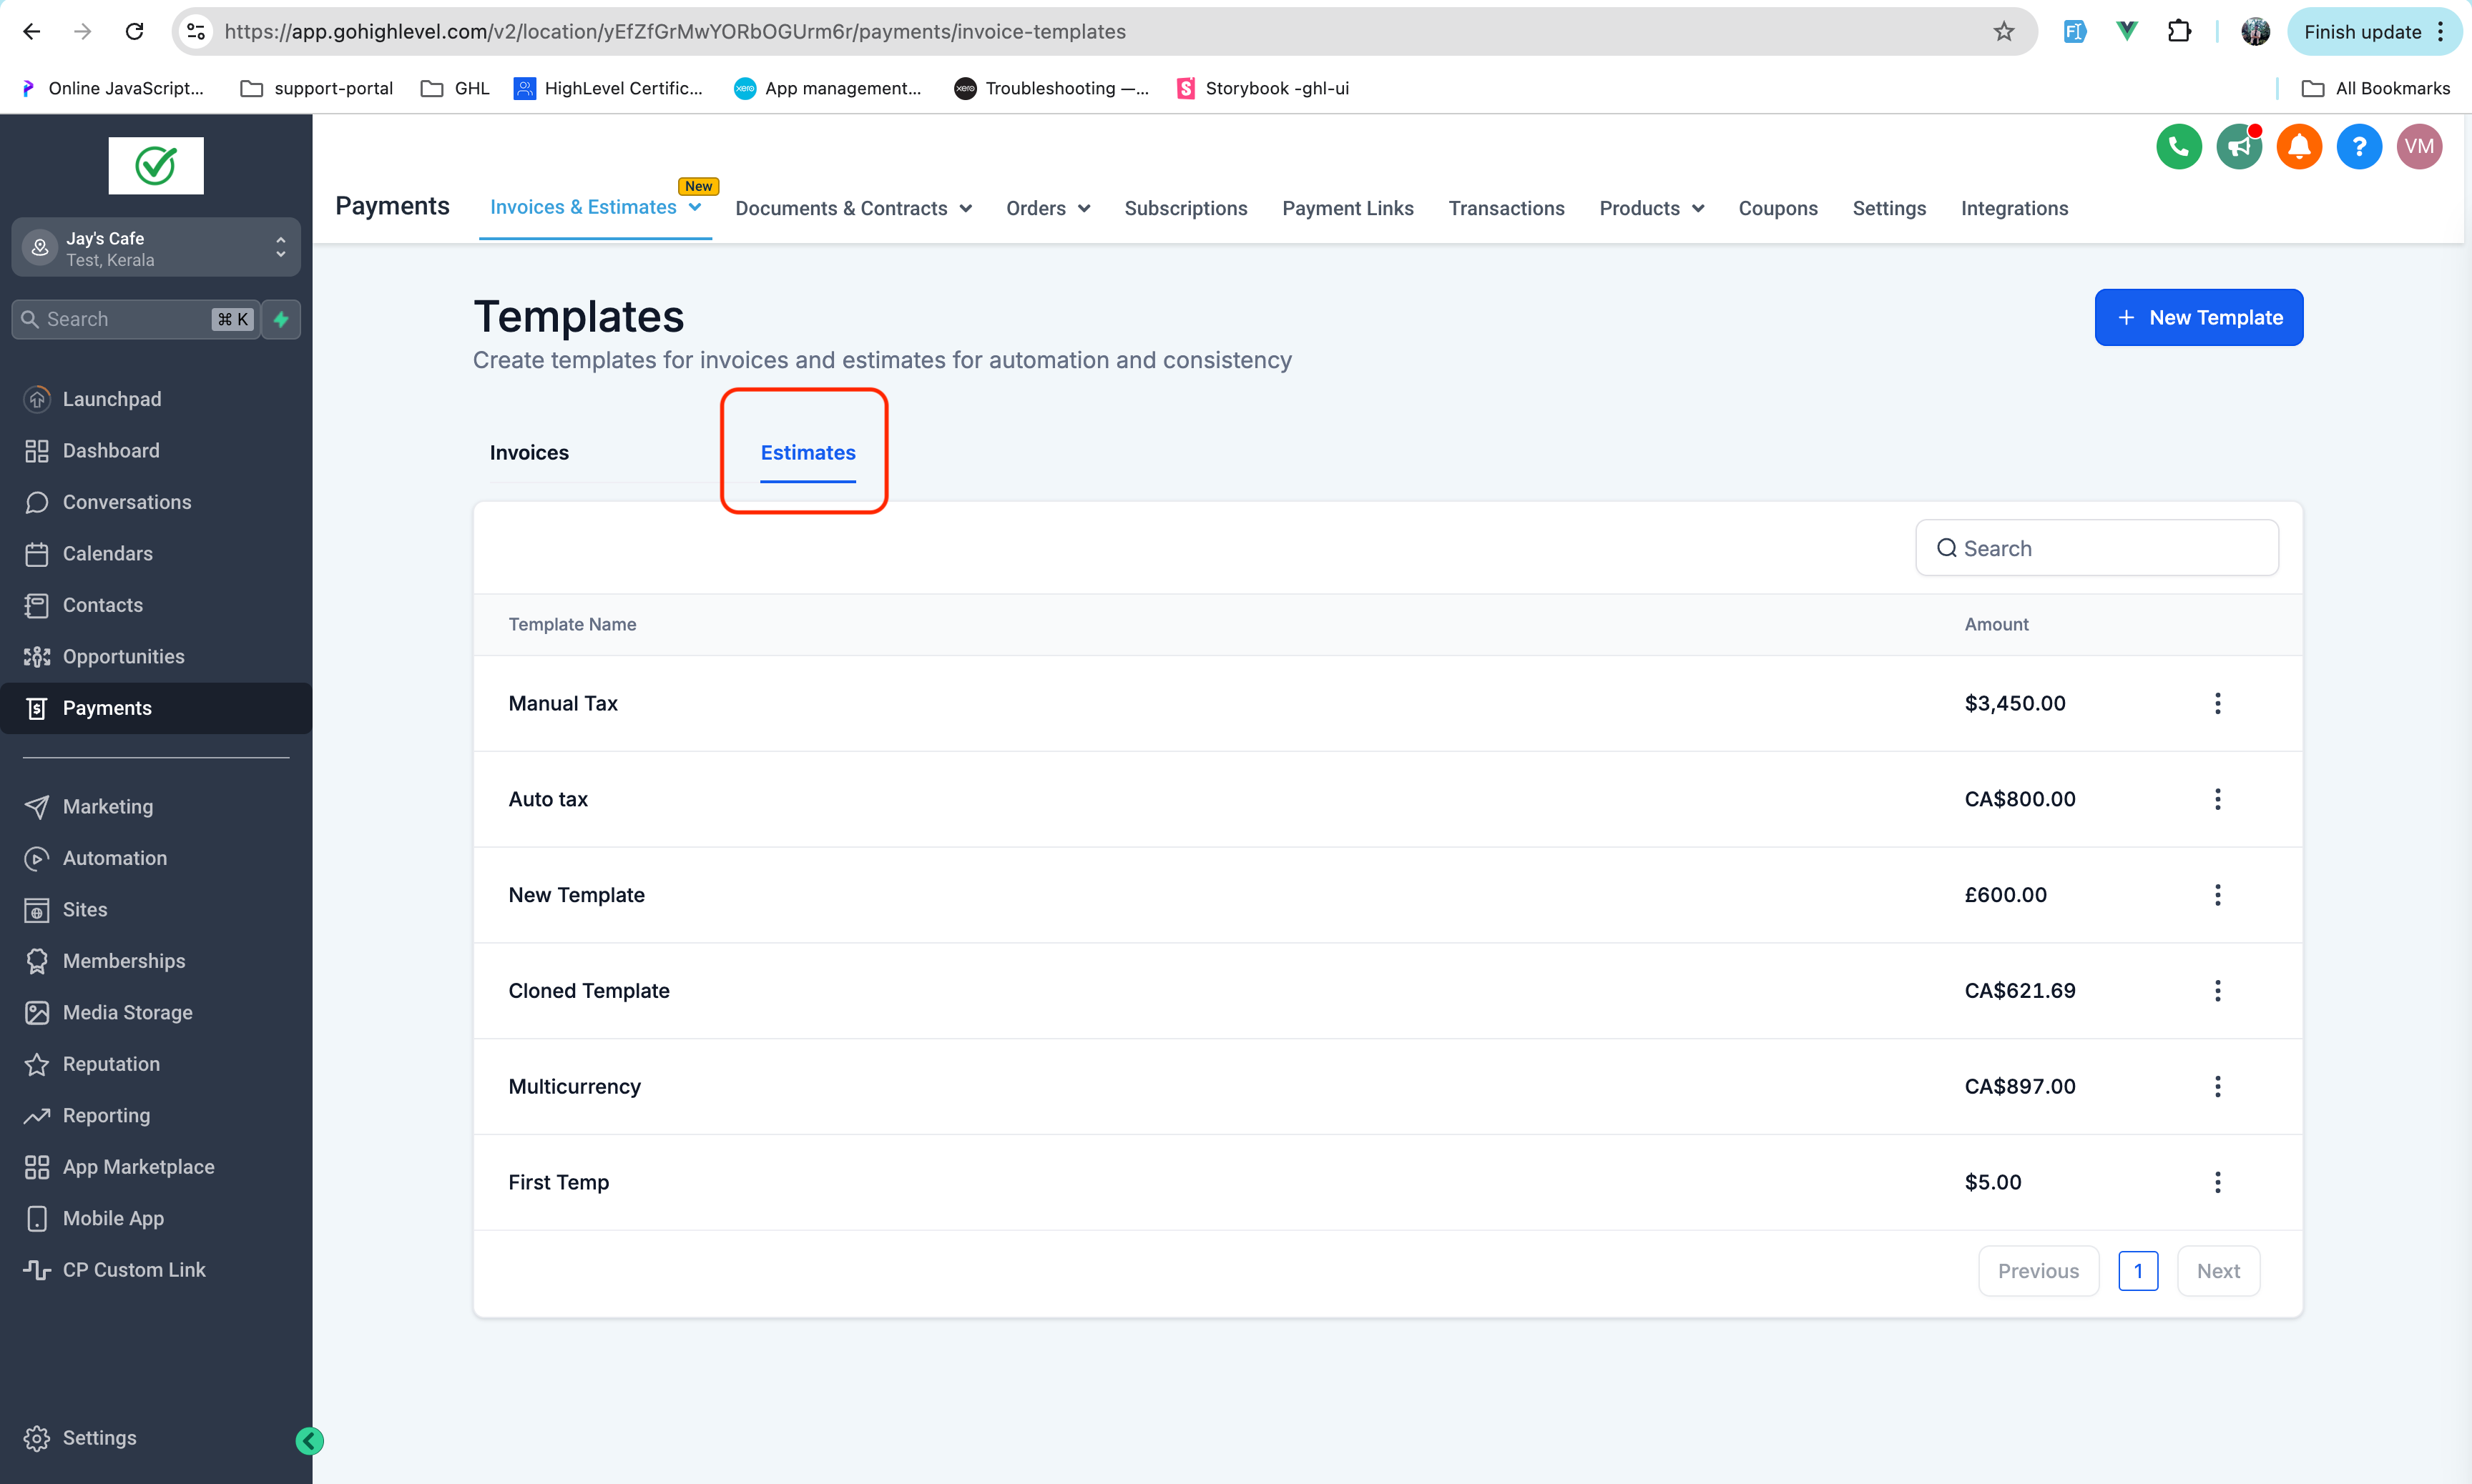Open the browser extensions puzzle icon
This screenshot has height=1484, width=2472.
2178,32
